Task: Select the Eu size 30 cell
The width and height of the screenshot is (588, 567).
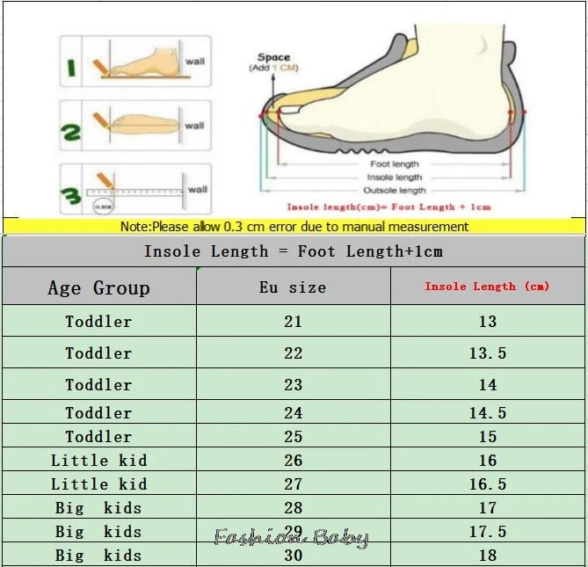Action: 294,554
